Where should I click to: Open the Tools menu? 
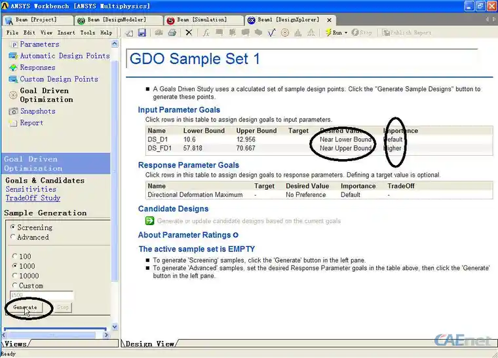pos(87,32)
